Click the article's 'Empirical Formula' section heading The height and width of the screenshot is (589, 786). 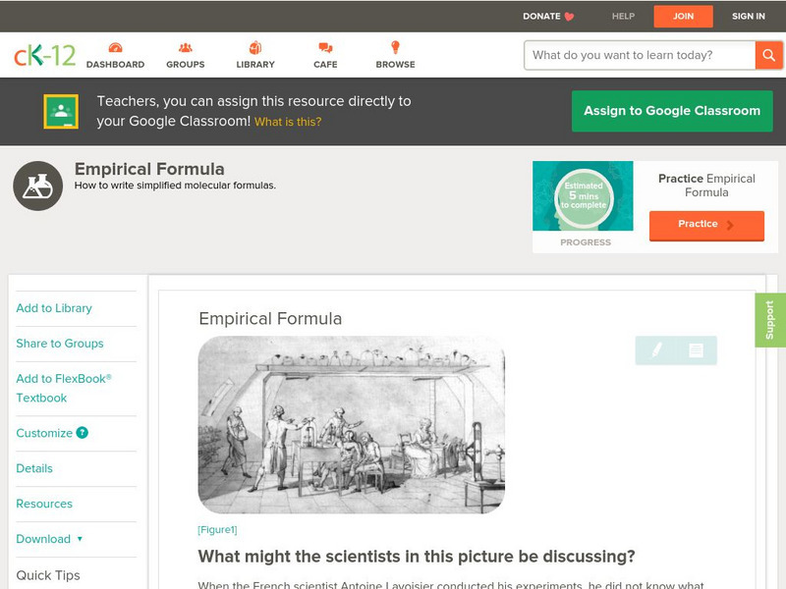pyautogui.click(x=270, y=318)
